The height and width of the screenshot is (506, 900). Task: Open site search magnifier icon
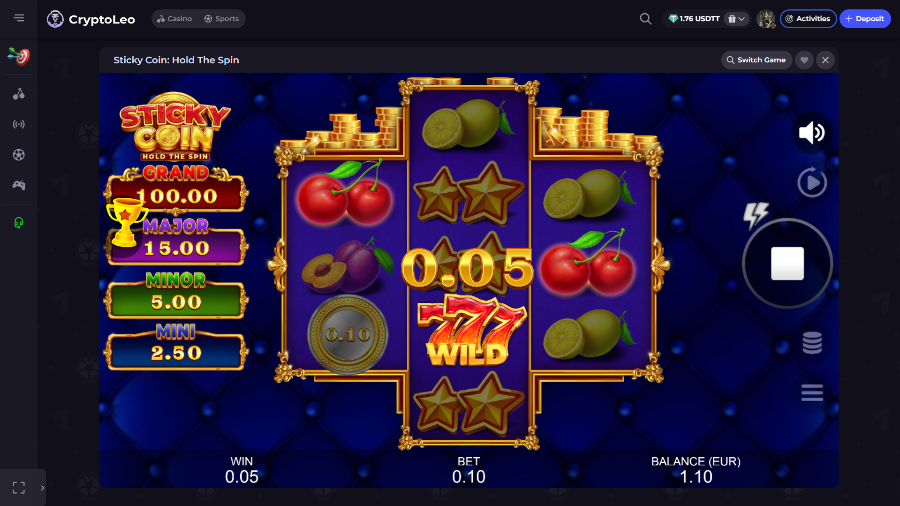[x=646, y=19]
